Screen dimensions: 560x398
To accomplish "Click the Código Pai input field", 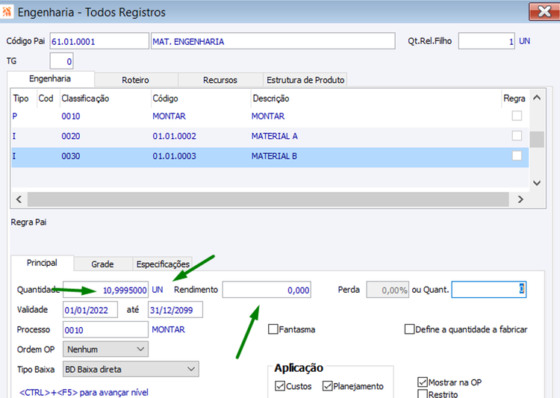I will 99,41.
